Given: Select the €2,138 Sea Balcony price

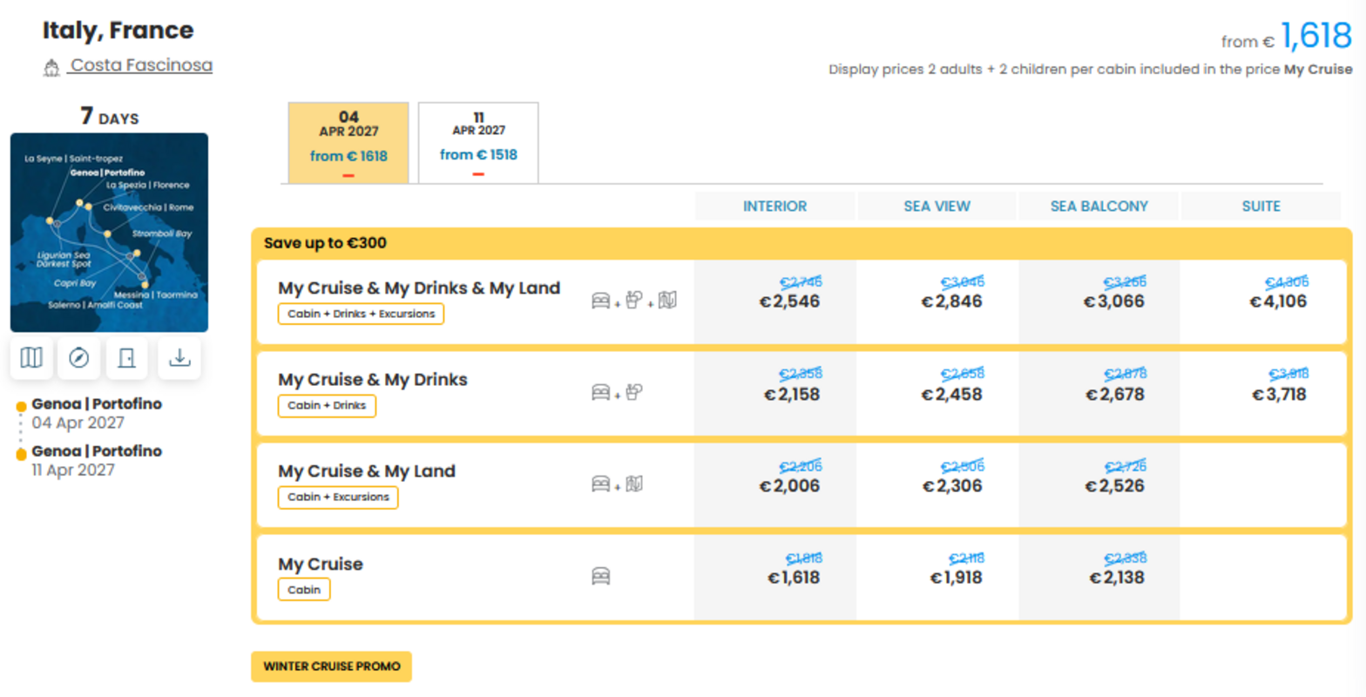Looking at the screenshot, I should pos(1117,577).
